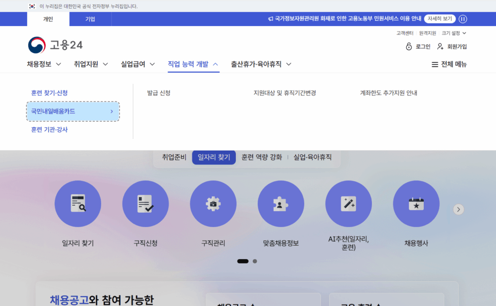Image resolution: width=496 pixels, height=306 pixels.
Task: Select the 취업준비 tab
Action: [172, 157]
